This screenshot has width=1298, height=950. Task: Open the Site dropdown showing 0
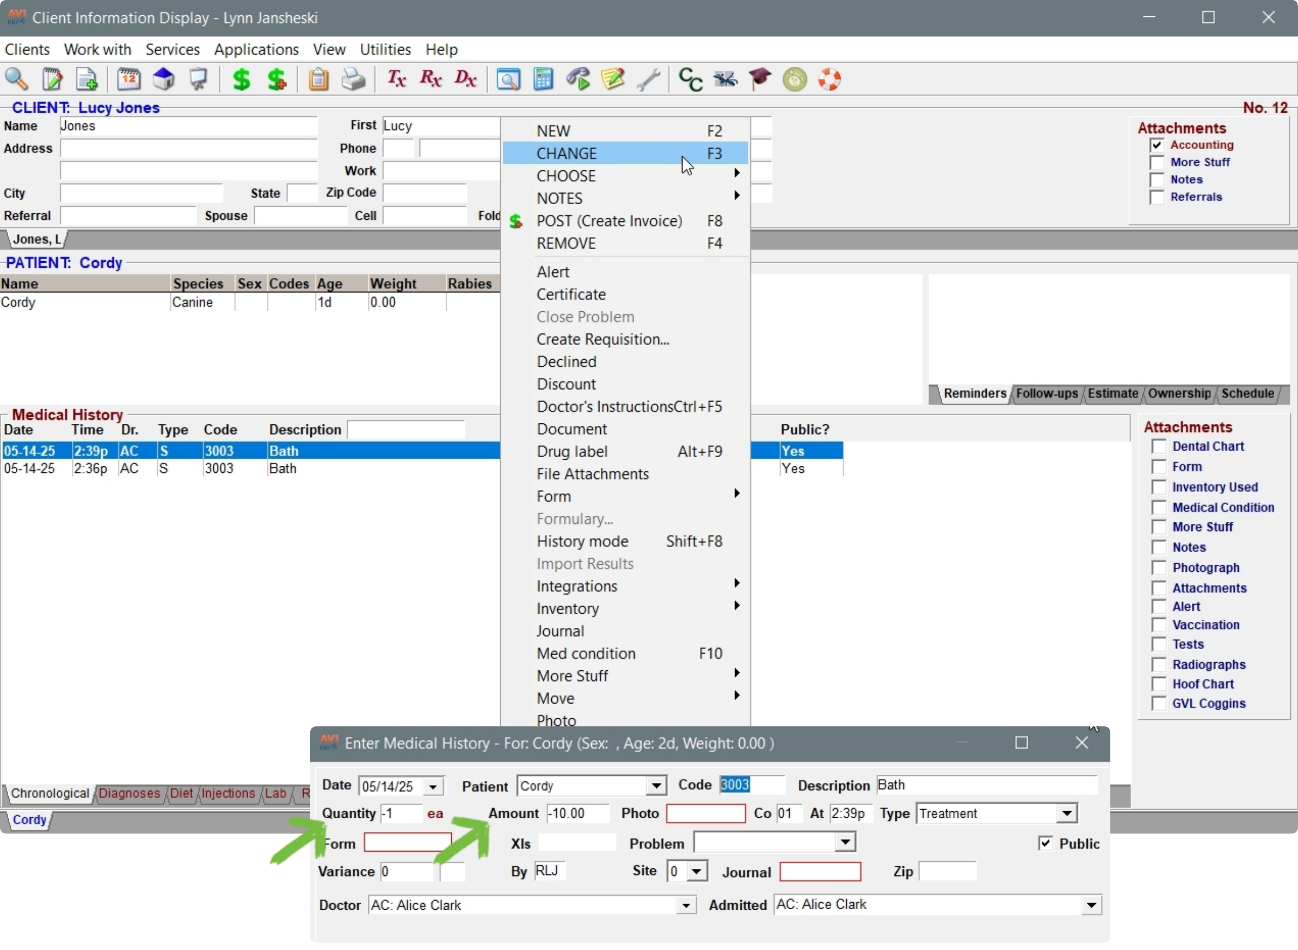[x=697, y=871]
